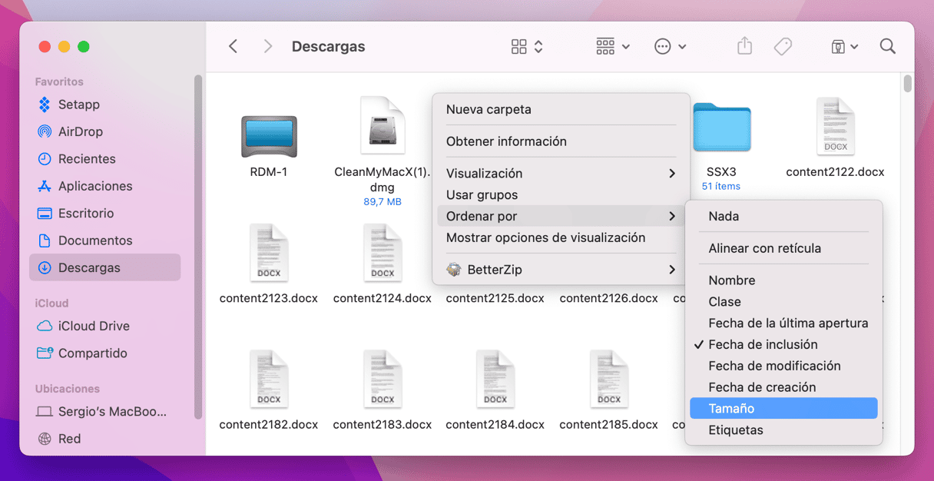This screenshot has height=481, width=934.
Task: Open AirDrop from the sidebar
Action: click(80, 131)
